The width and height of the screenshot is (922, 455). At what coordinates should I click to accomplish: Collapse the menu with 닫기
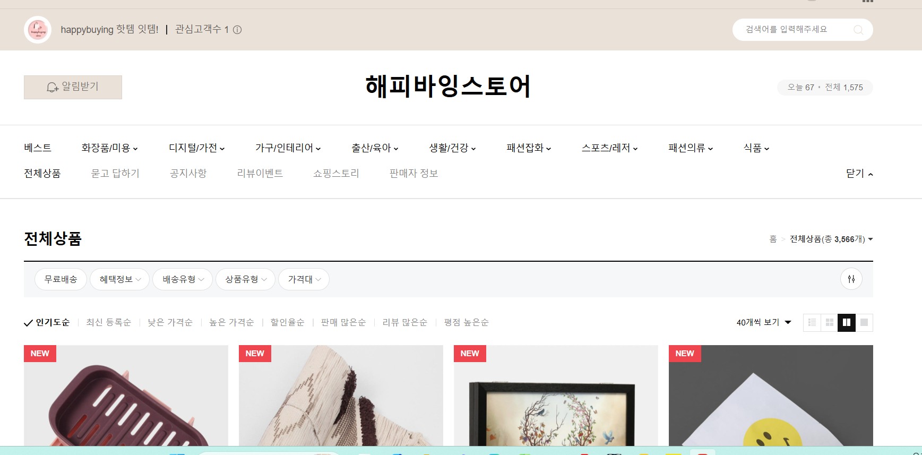click(x=859, y=174)
